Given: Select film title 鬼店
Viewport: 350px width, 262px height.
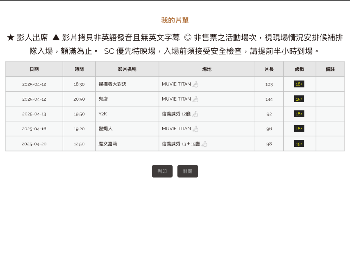Looking at the screenshot, I should [x=103, y=99].
